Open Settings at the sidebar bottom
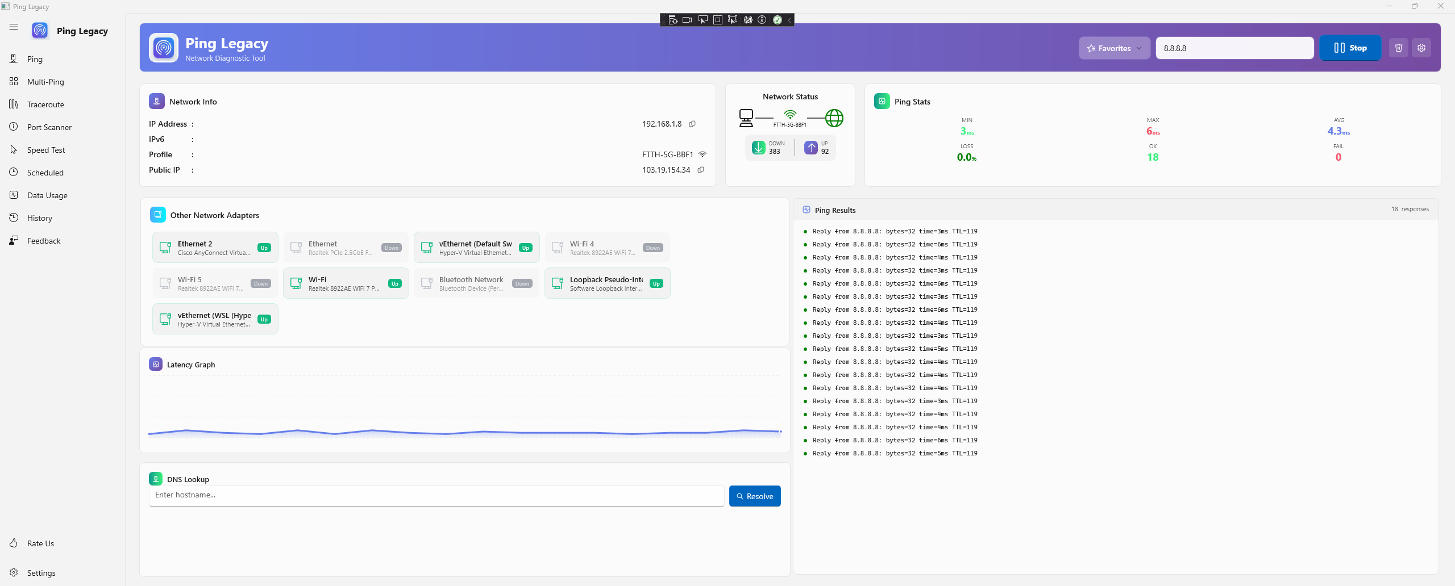Image resolution: width=1455 pixels, height=586 pixels. click(x=63, y=573)
